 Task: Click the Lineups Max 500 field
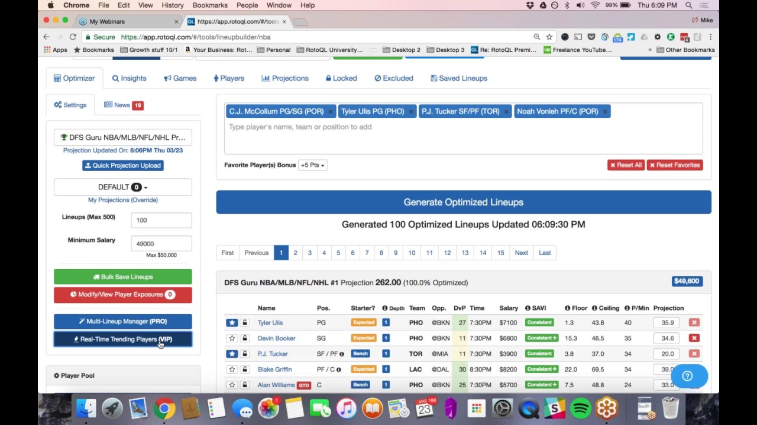161,220
